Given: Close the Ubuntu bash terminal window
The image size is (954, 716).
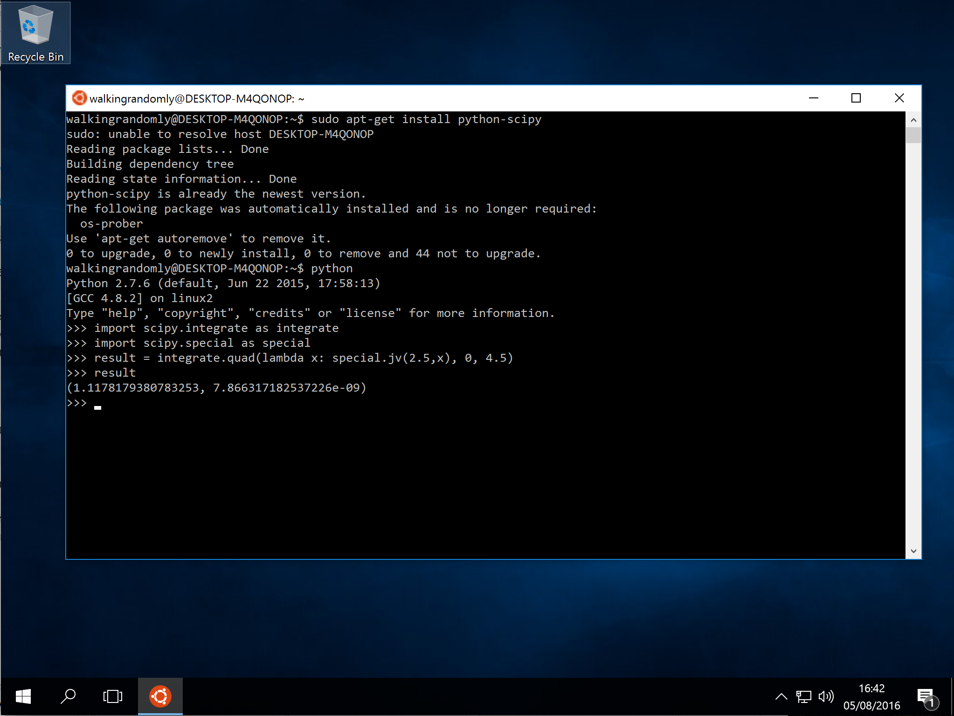Looking at the screenshot, I should click(x=899, y=98).
